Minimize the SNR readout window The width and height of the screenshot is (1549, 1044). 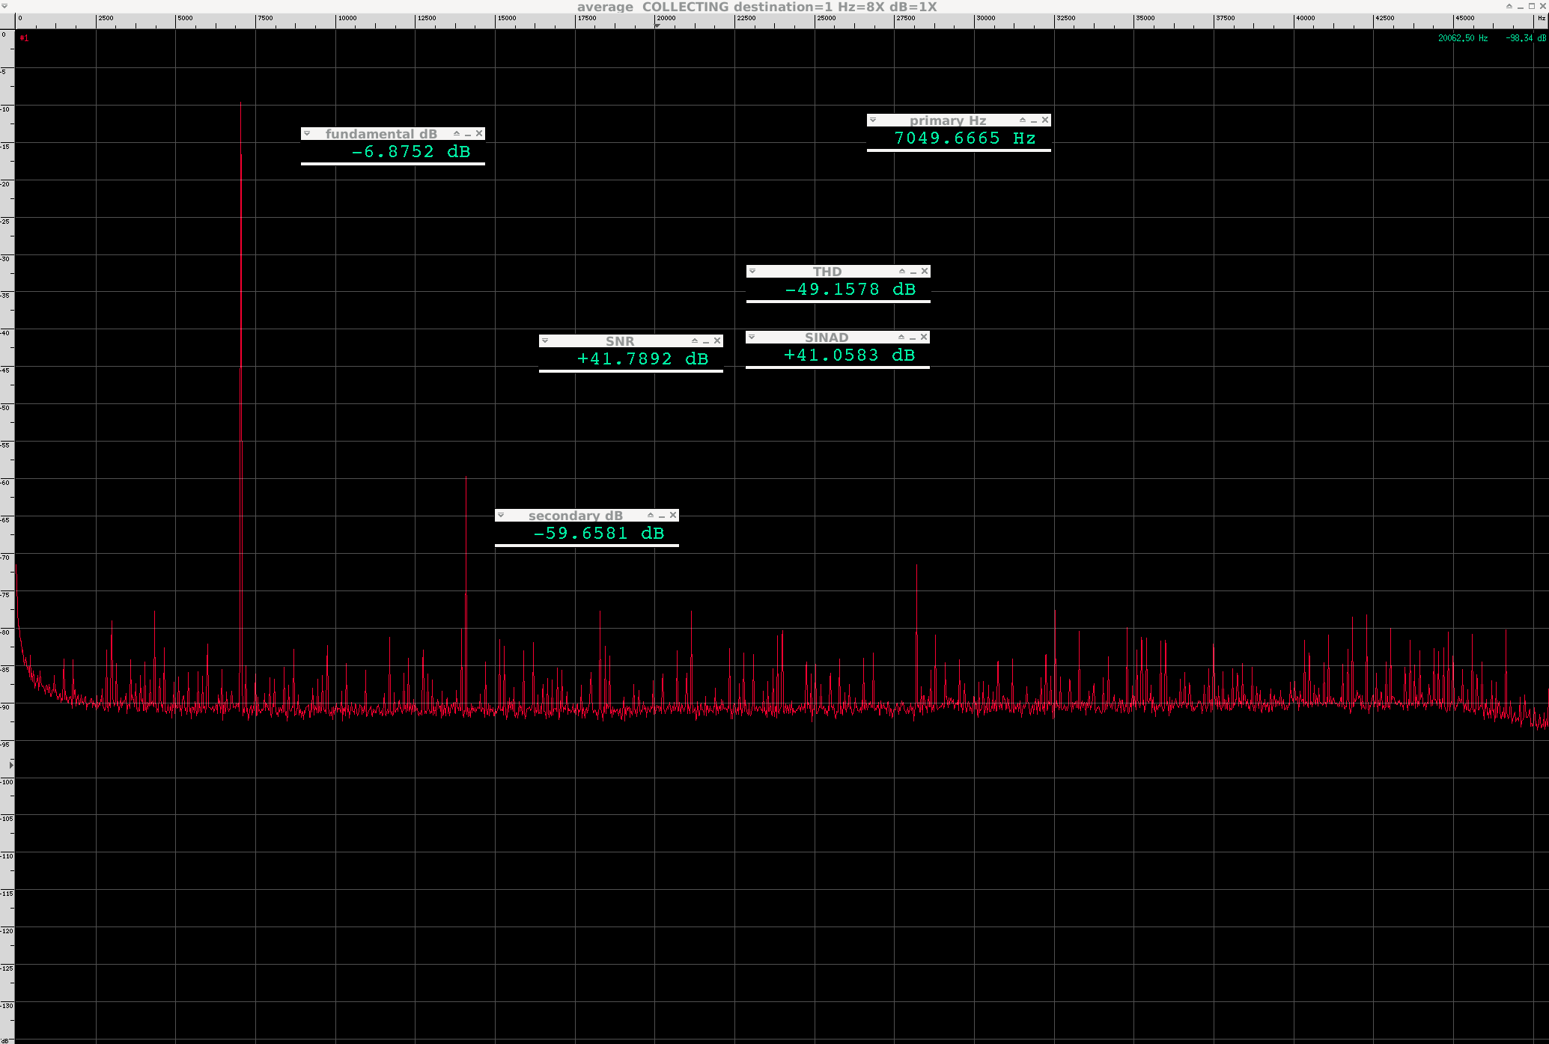click(706, 342)
